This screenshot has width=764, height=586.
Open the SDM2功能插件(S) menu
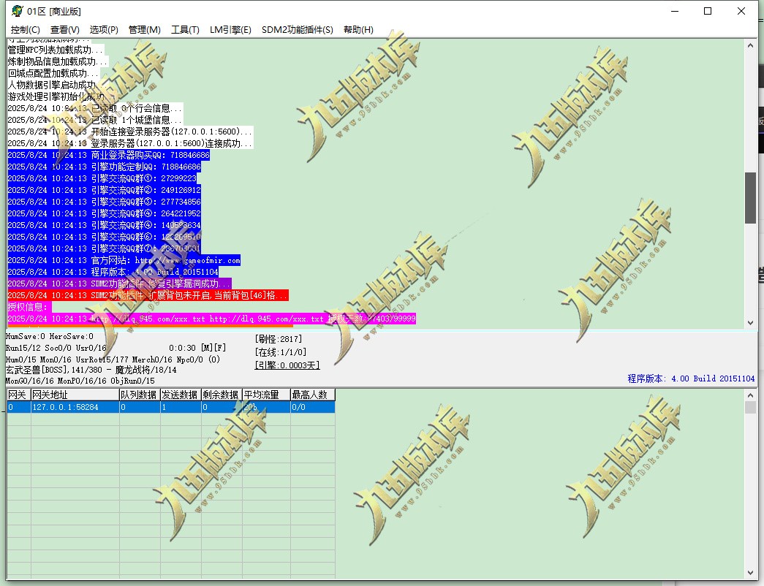[x=298, y=30]
